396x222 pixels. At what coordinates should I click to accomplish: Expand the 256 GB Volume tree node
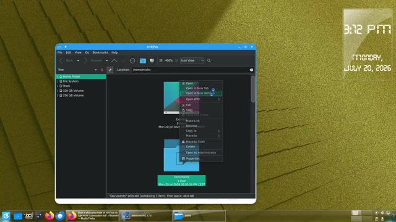pyautogui.click(x=58, y=96)
